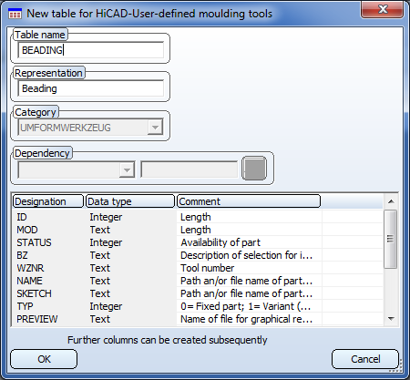Click the table icon in title bar
Image resolution: width=410 pixels, height=380 pixels.
pos(15,14)
